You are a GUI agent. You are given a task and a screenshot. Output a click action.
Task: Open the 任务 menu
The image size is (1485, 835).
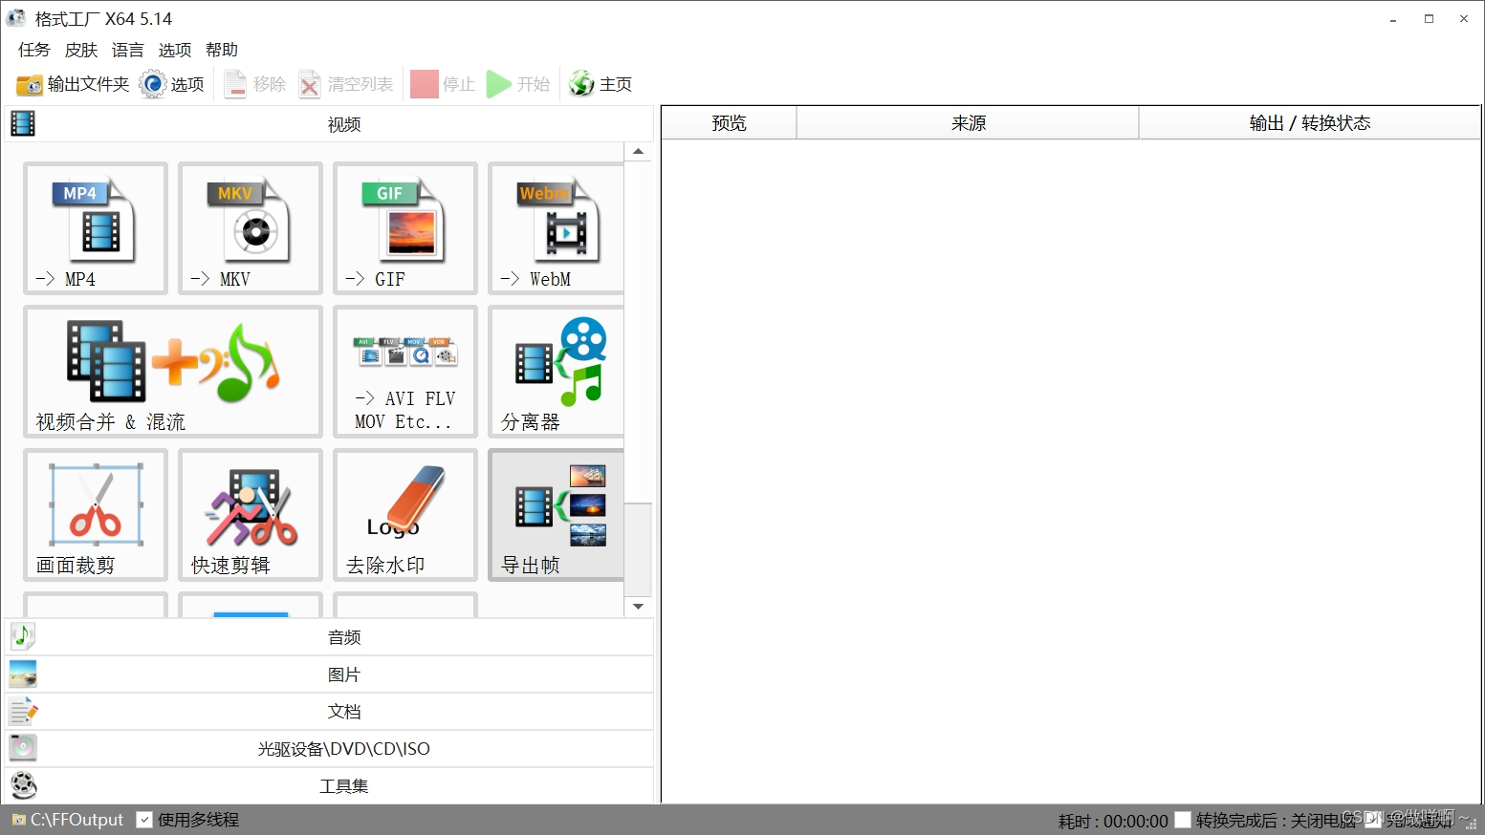pos(34,50)
